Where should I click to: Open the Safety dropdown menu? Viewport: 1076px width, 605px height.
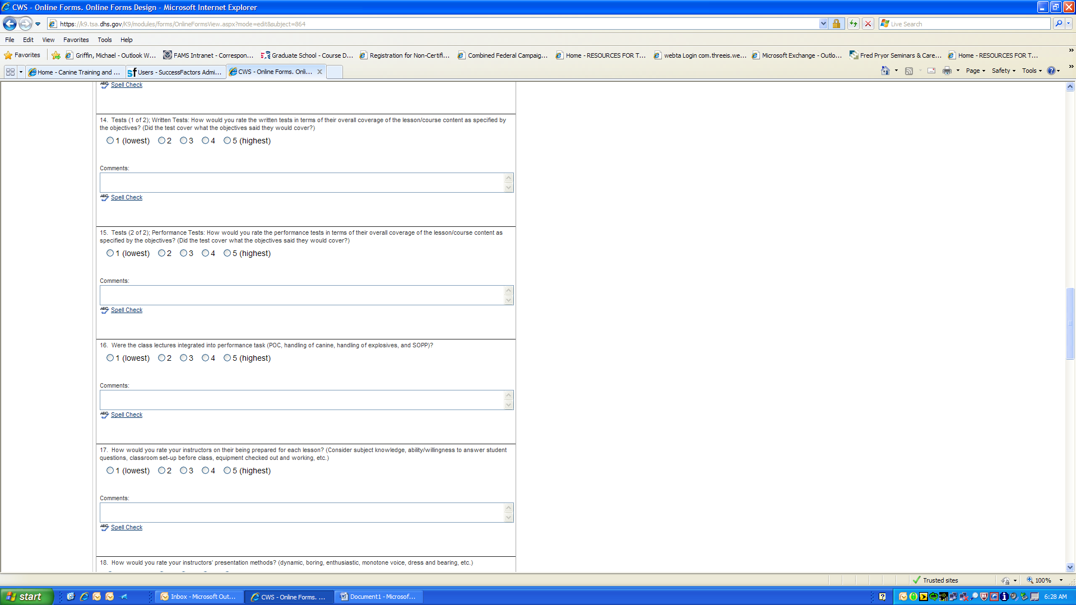coord(1003,71)
